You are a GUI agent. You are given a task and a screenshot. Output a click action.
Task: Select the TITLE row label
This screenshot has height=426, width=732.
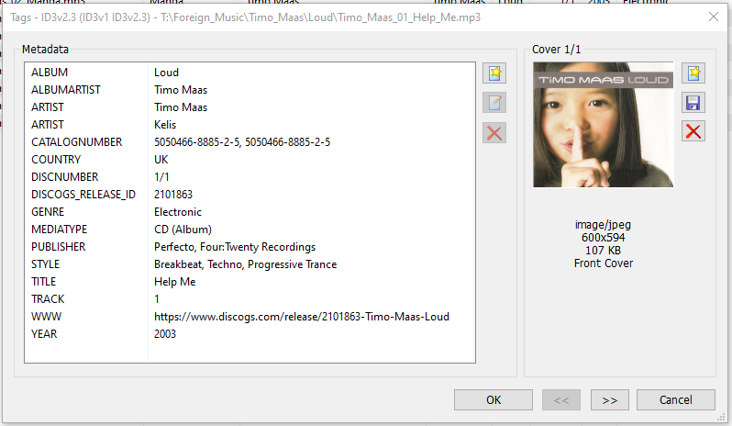tap(43, 282)
